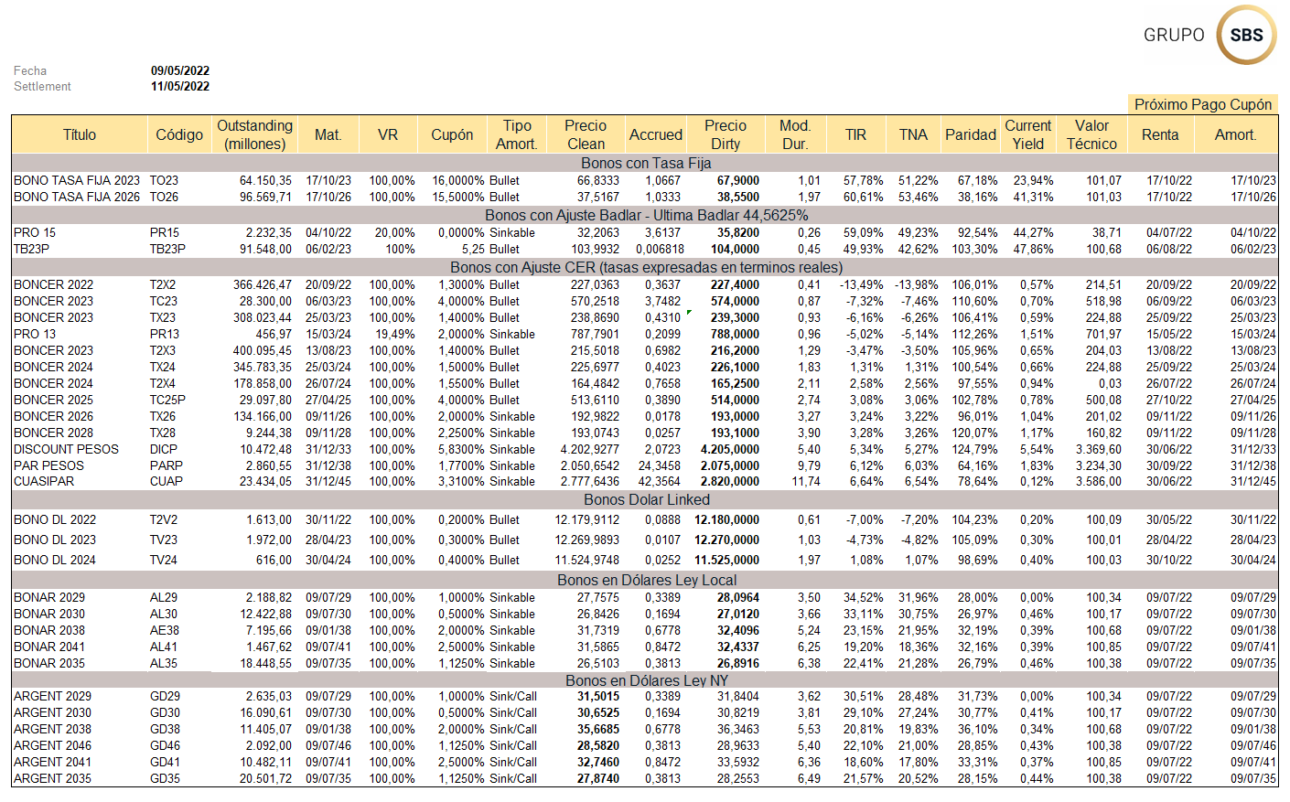Click the Outstanding (millones) header
This screenshot has width=1290, height=802.
(x=254, y=134)
